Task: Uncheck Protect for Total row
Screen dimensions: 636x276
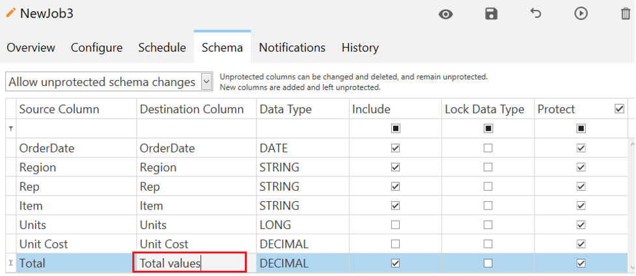Action: (581, 264)
